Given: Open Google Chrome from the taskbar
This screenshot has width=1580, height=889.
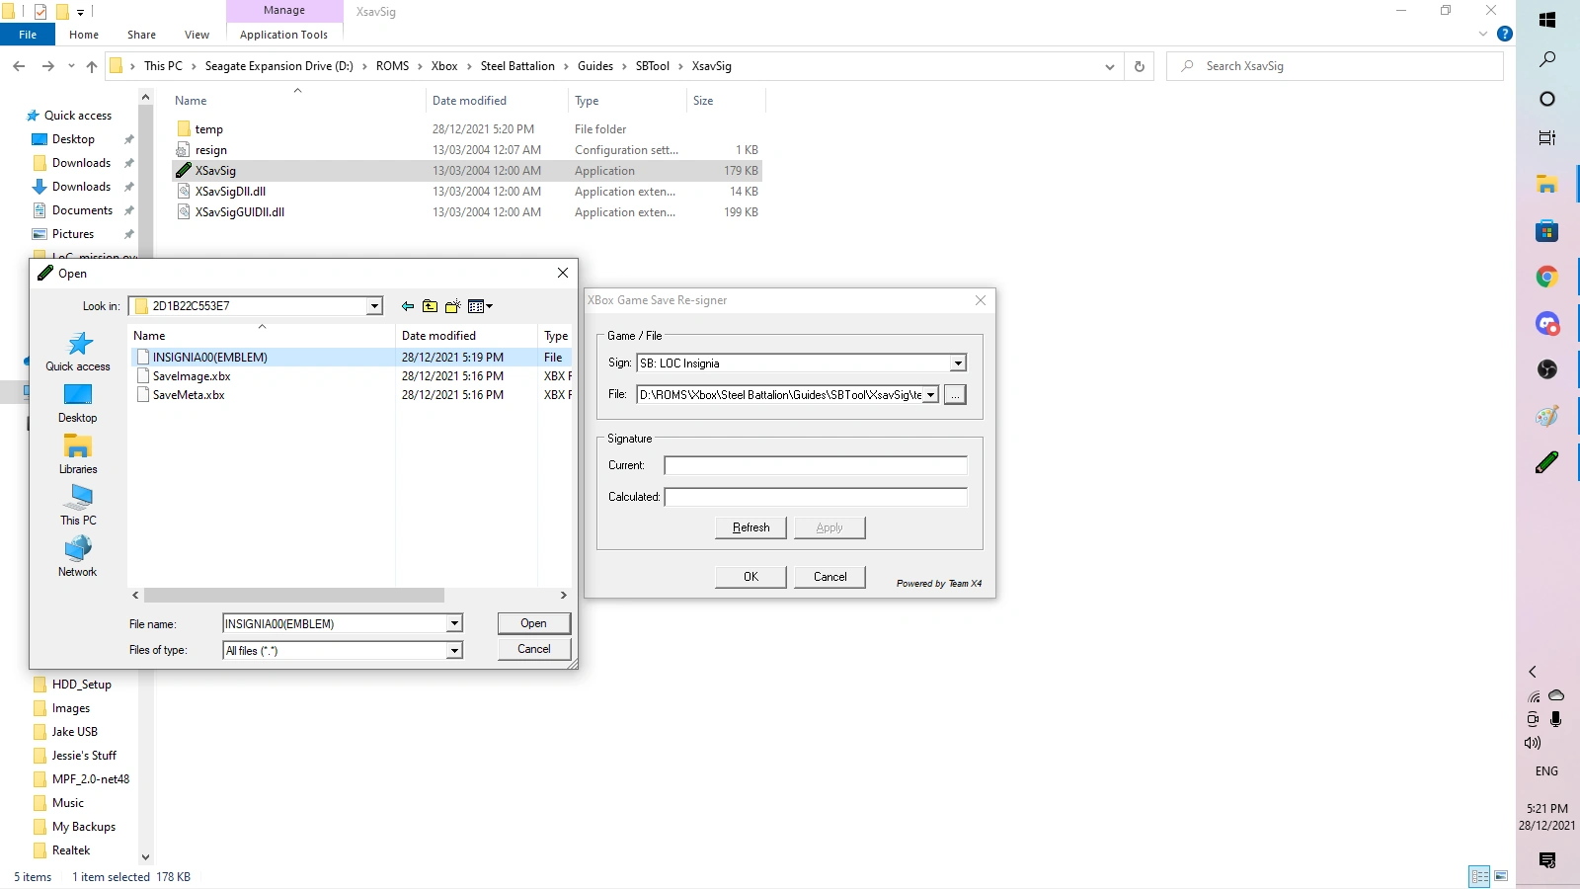Looking at the screenshot, I should pos(1547,277).
